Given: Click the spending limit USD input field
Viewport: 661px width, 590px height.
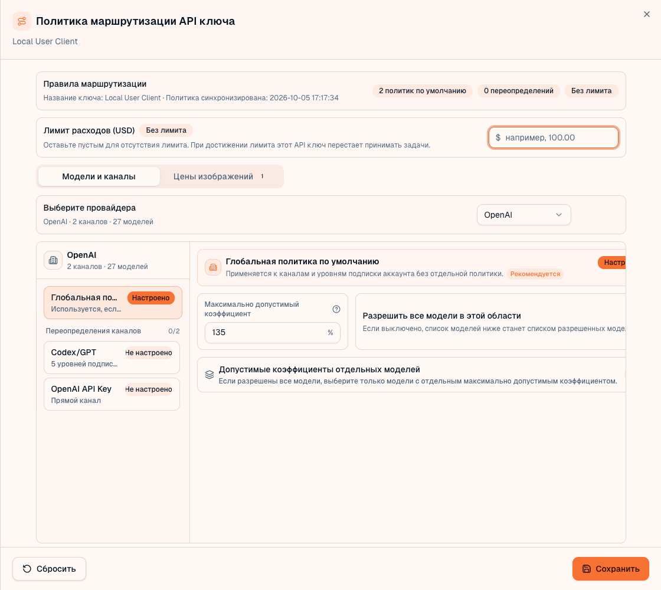Looking at the screenshot, I should point(553,137).
